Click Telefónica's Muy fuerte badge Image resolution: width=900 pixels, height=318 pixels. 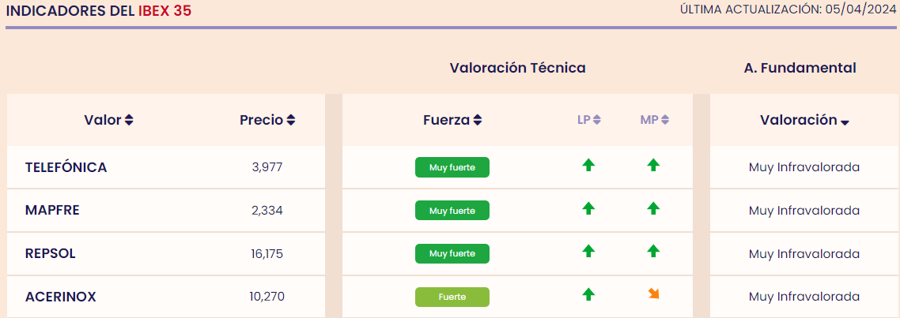452,167
